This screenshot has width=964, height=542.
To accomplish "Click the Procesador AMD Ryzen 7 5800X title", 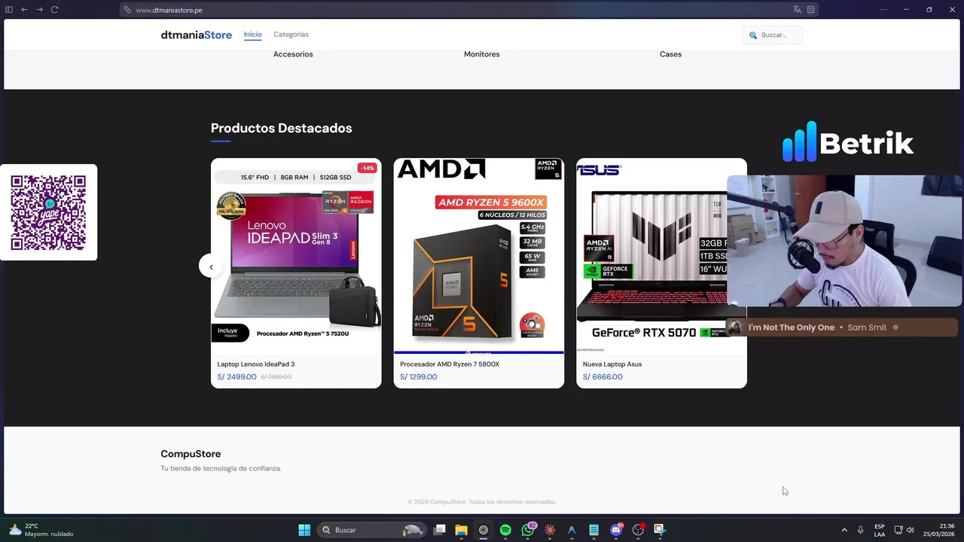I will coord(450,364).
